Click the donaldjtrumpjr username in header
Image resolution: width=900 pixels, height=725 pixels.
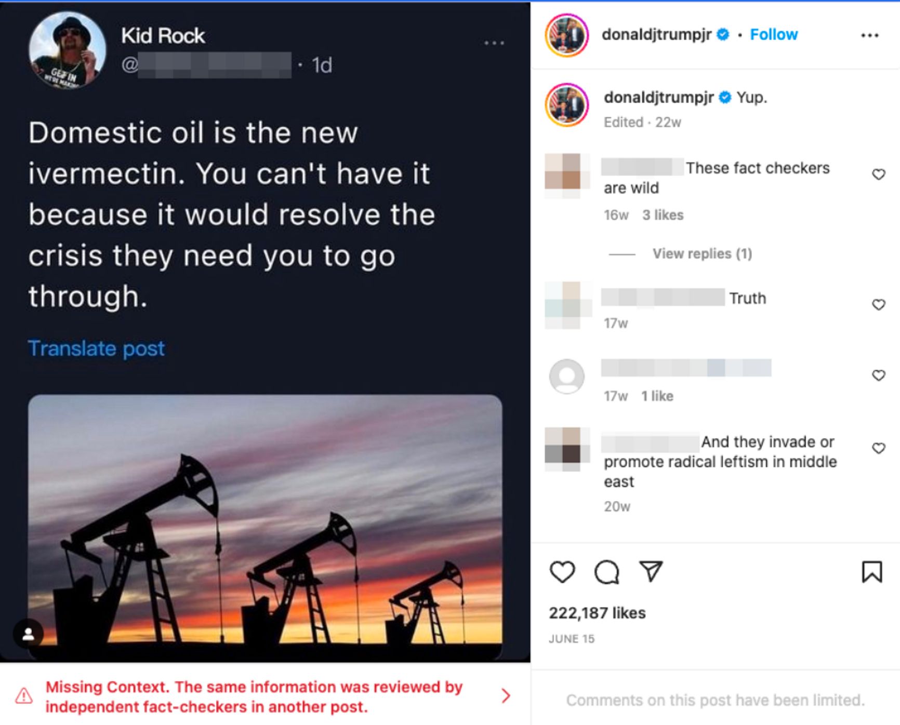click(656, 35)
